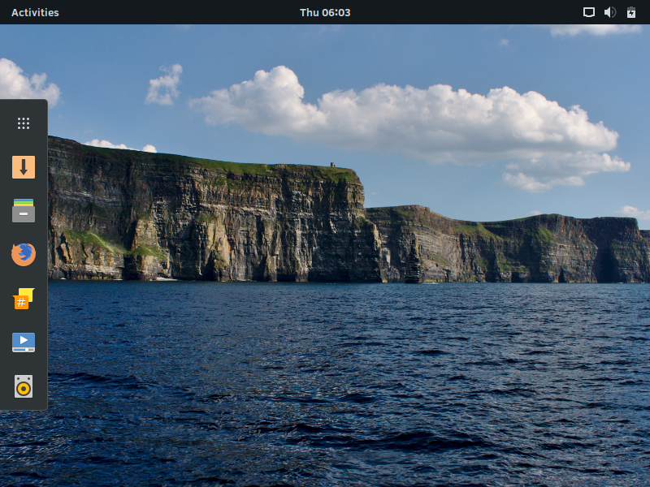Open the file cabinet Files app
This screenshot has width=650, height=487.
(x=24, y=211)
